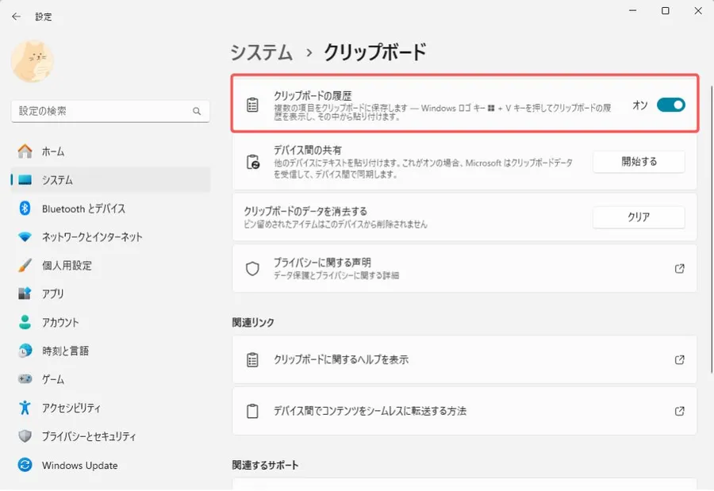Click the 設定の検索 search field
This screenshot has width=714, height=491.
(x=102, y=112)
